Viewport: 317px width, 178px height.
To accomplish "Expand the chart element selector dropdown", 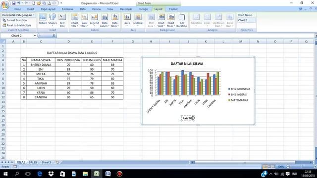I will tap(34, 15).
